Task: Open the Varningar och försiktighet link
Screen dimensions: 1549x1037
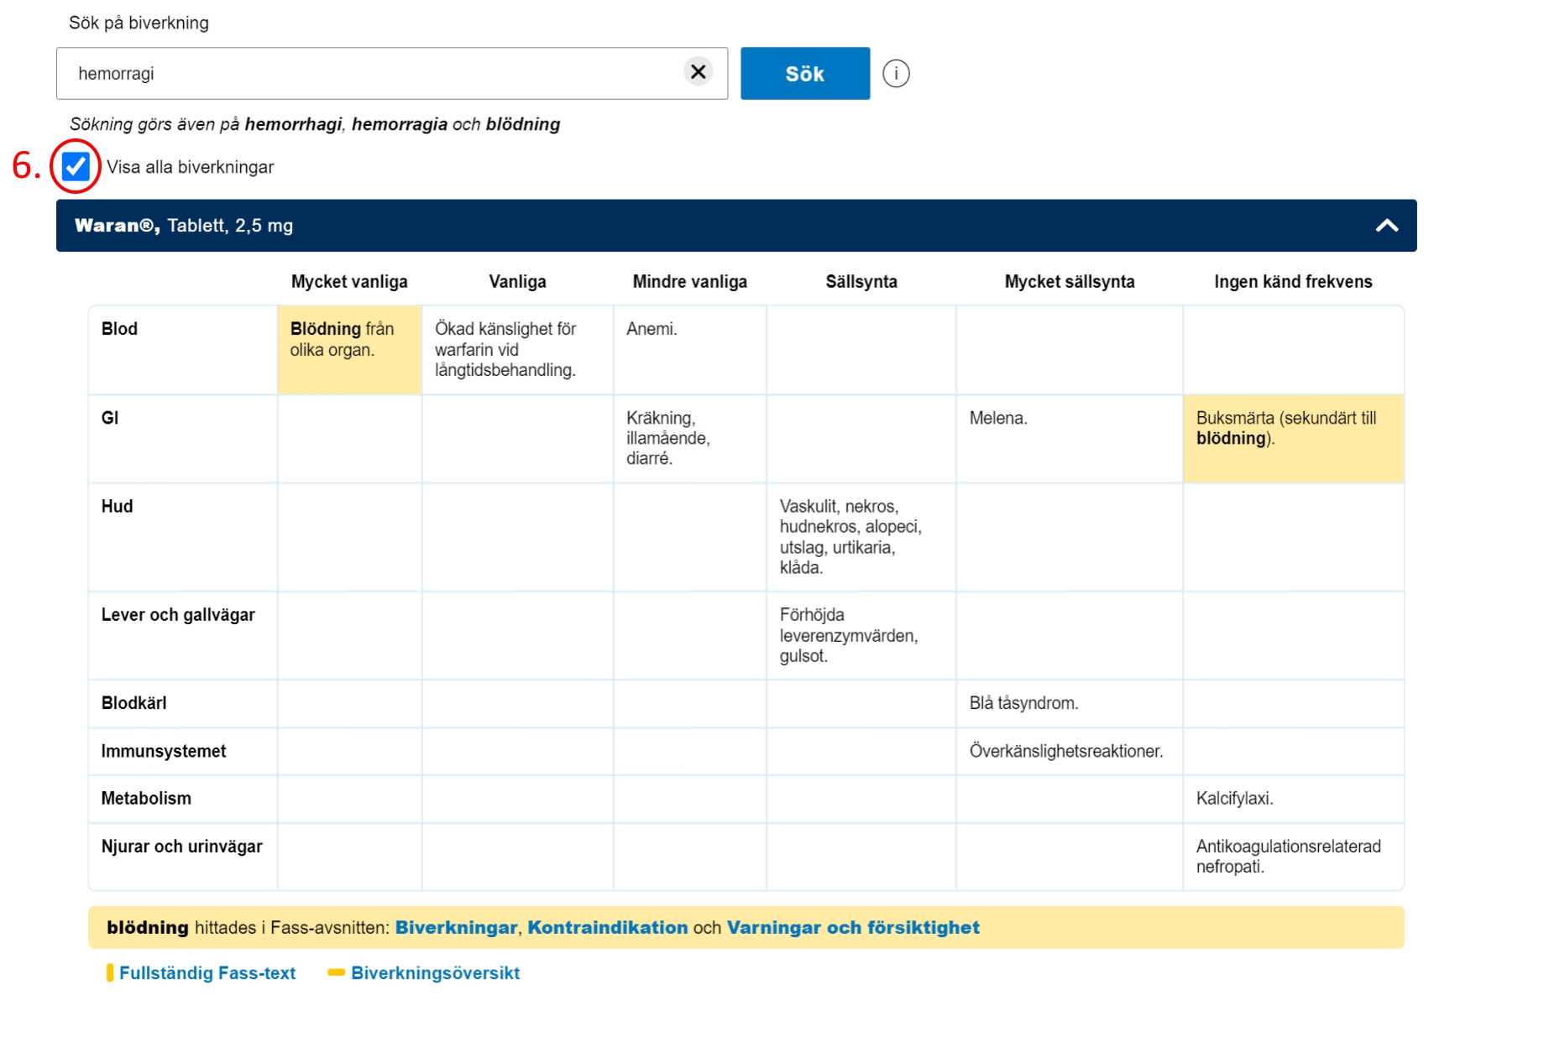Action: pos(852,928)
